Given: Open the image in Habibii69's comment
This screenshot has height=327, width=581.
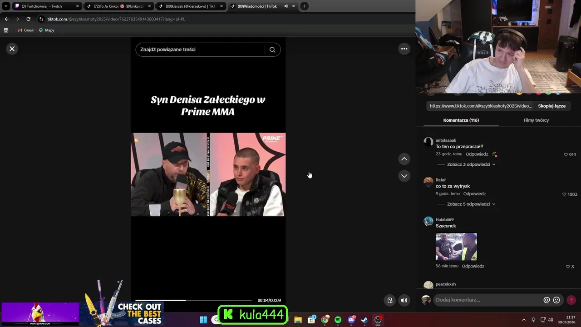Looking at the screenshot, I should (x=456, y=247).
